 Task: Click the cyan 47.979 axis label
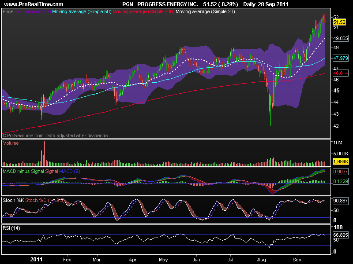(341, 58)
